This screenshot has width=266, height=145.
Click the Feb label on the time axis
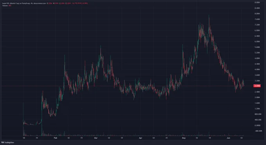click(56, 138)
